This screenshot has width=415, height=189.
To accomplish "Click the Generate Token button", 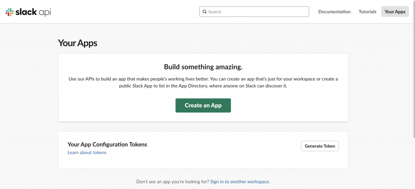I will (x=320, y=146).
